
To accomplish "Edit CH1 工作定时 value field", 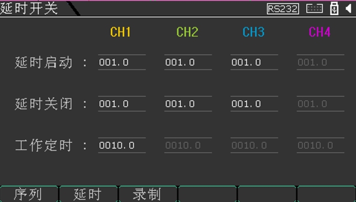I will point(122,145).
